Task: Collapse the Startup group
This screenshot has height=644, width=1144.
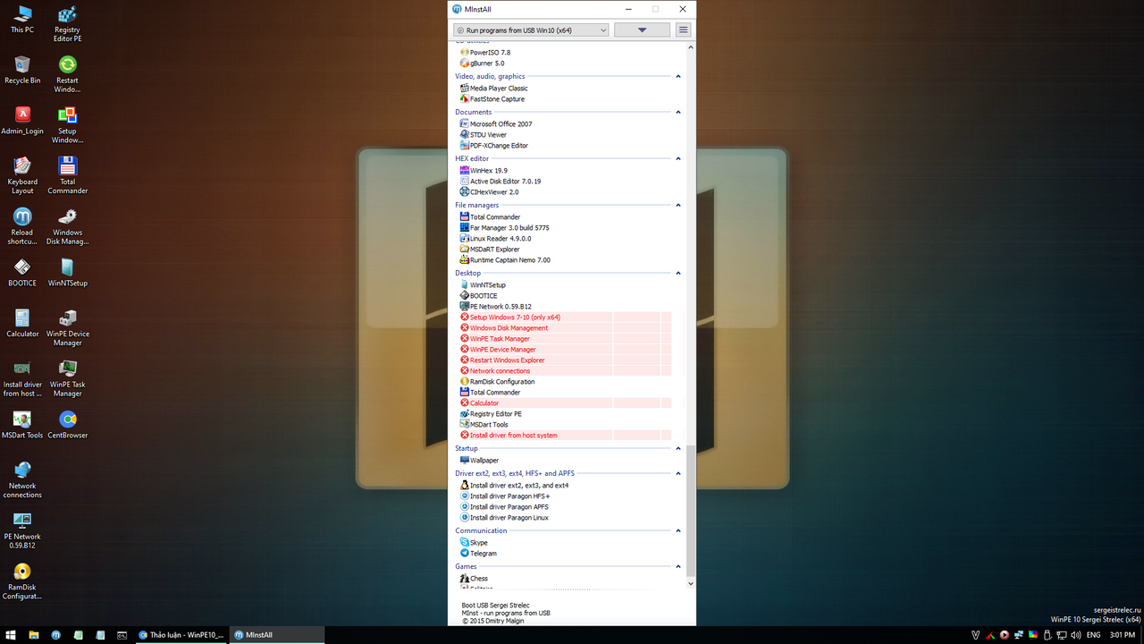Action: click(678, 449)
